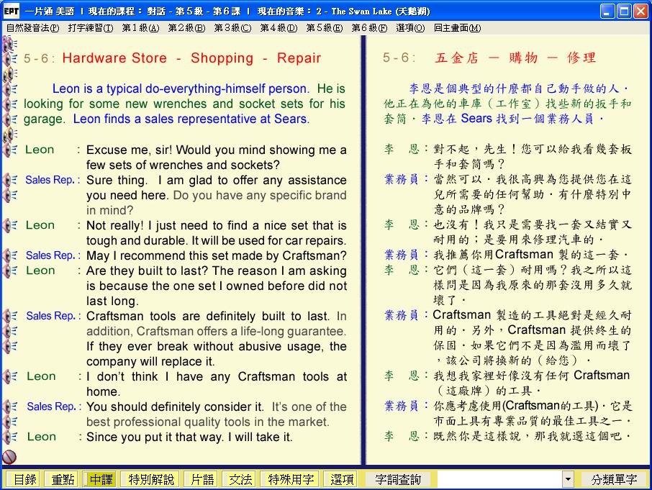Toggle the 中譯 translation button
Viewport: 652px width, 490px height.
(x=99, y=479)
